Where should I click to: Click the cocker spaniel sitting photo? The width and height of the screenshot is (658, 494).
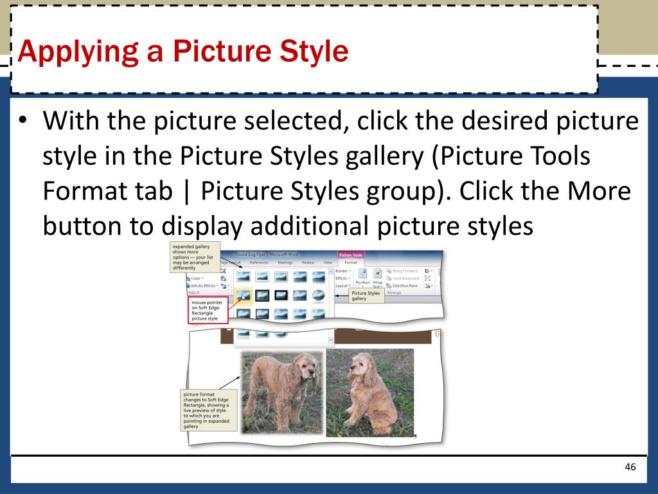(x=369, y=393)
